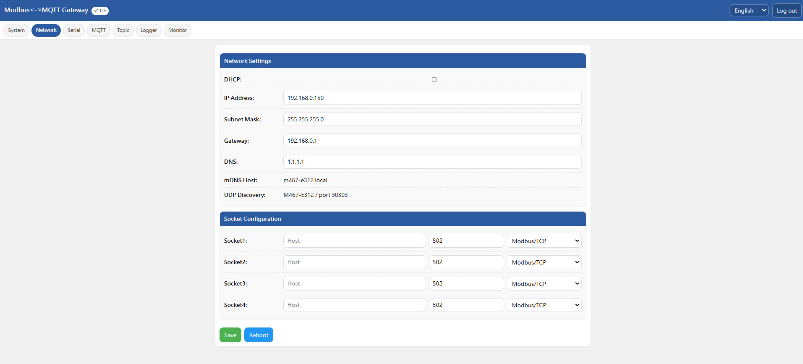Switch to the Monitor tab
Screen dimensions: 803x364
point(178,30)
